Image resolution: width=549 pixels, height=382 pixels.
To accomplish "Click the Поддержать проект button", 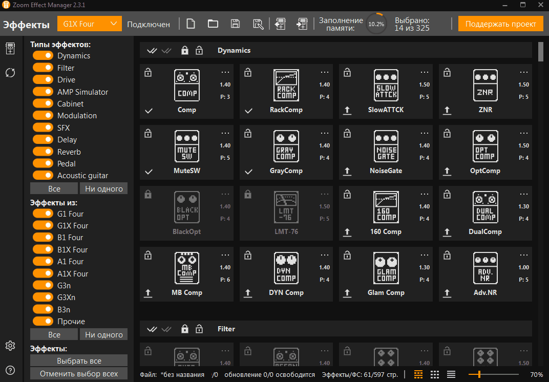I will pos(500,24).
